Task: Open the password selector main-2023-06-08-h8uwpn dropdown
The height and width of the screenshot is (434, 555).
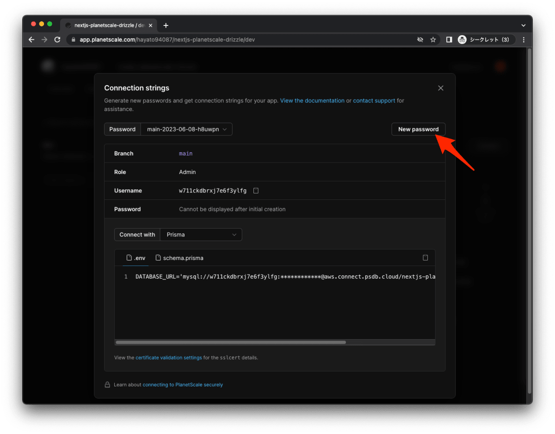Action: [186, 129]
